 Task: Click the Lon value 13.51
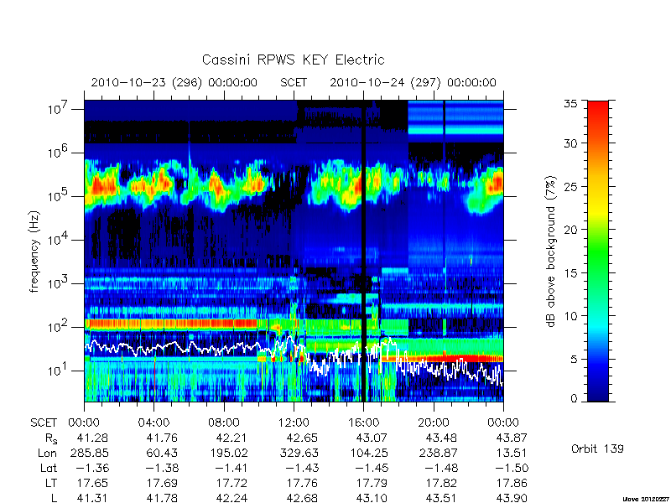[x=511, y=453]
